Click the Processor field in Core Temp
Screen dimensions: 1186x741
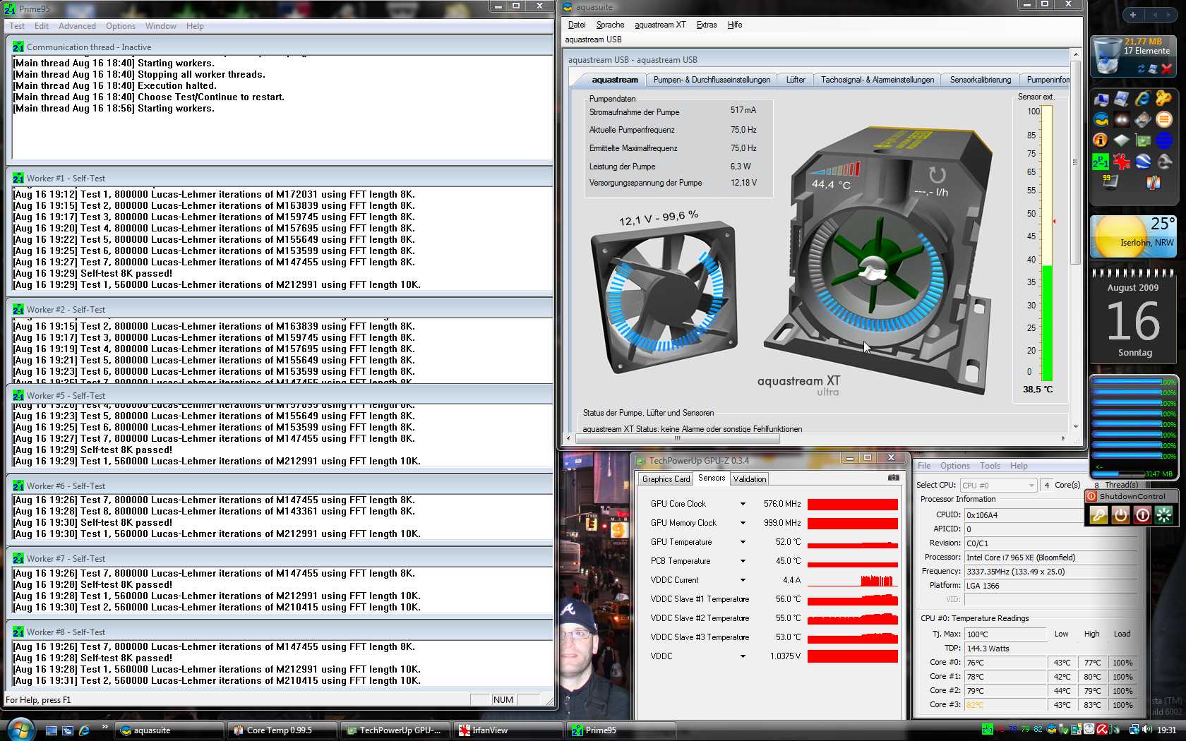click(x=1050, y=558)
